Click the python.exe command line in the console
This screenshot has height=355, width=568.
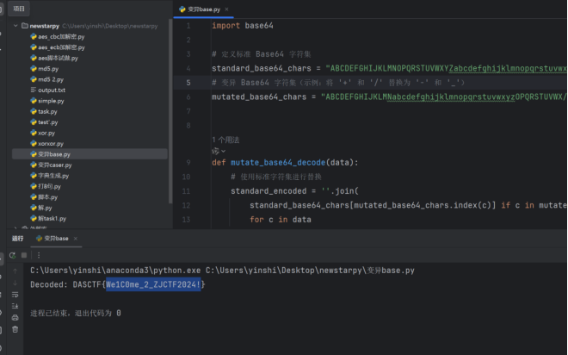tap(222, 271)
